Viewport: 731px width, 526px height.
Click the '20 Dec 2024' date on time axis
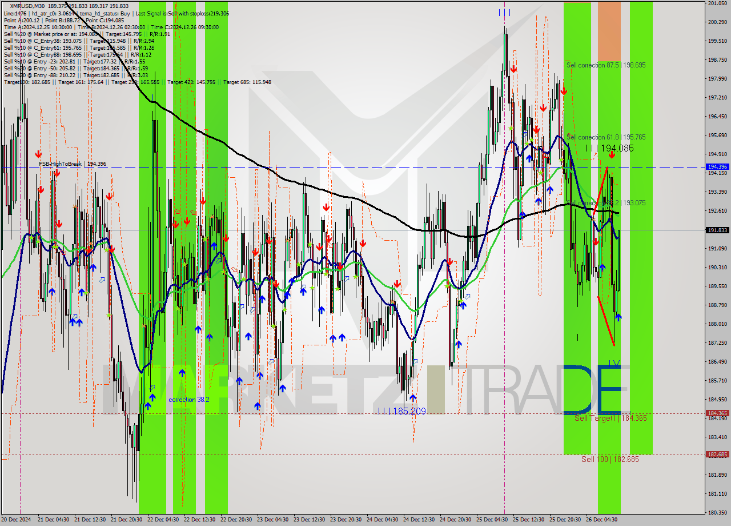(16, 520)
